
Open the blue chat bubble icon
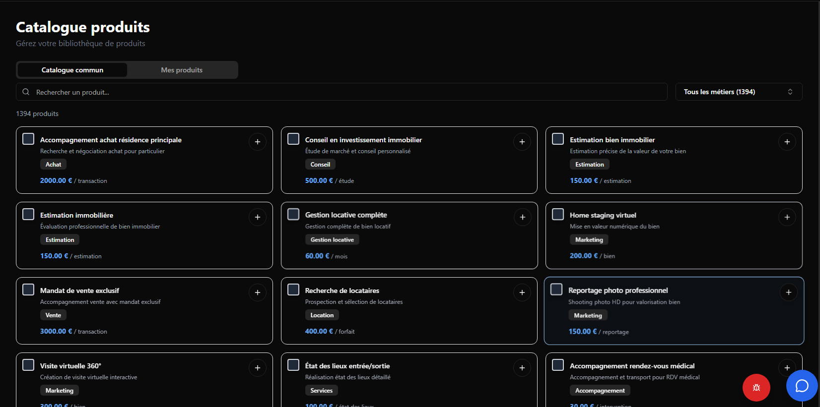(x=802, y=386)
